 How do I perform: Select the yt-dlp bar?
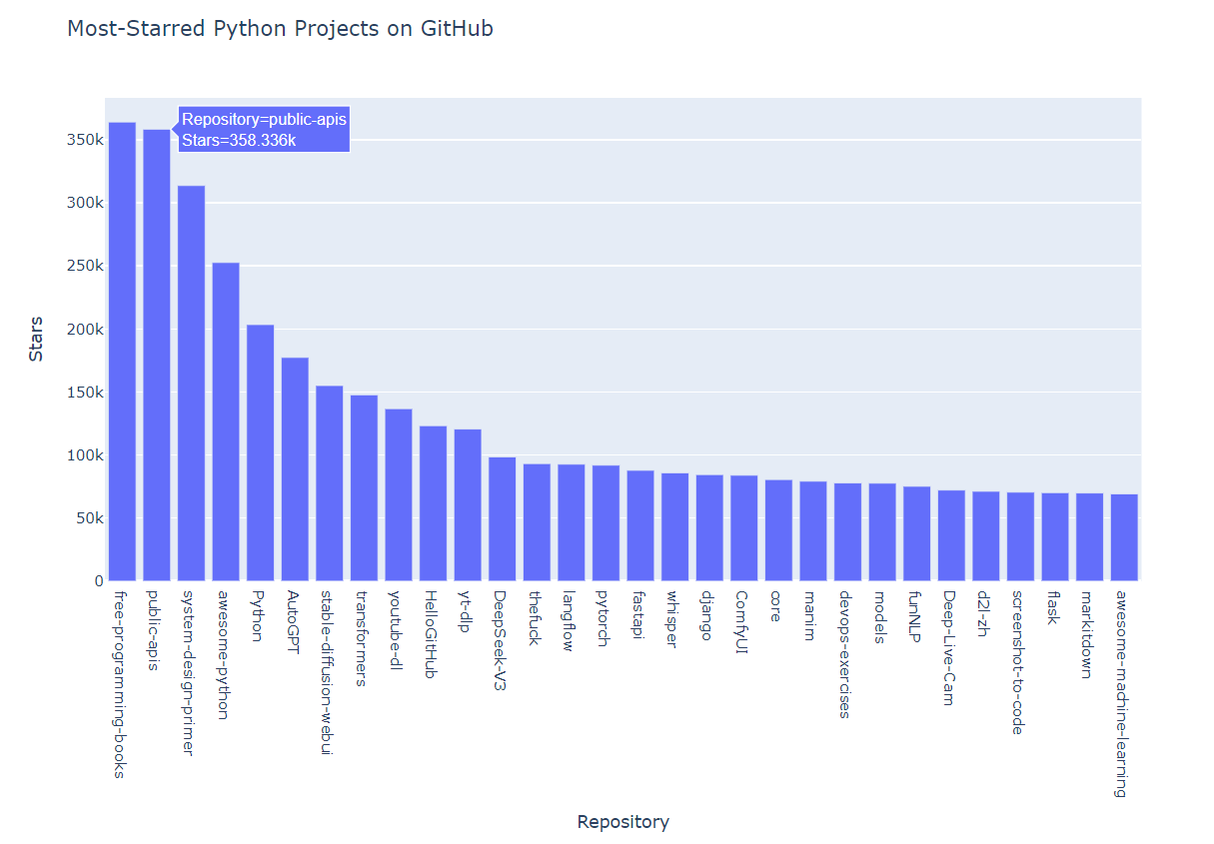(468, 505)
